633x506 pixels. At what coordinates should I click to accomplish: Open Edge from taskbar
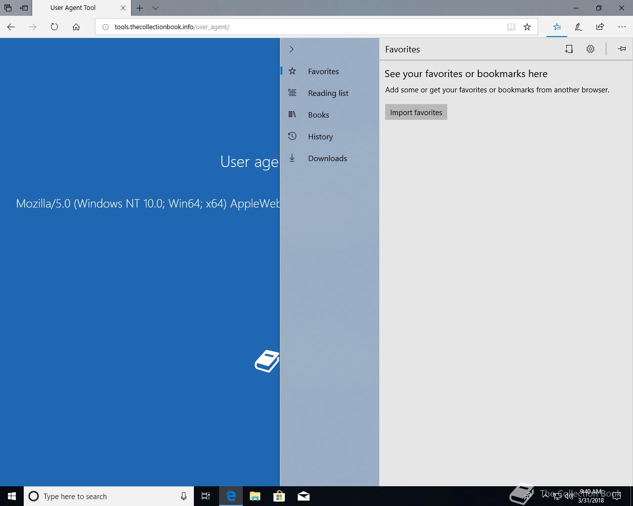click(x=230, y=496)
